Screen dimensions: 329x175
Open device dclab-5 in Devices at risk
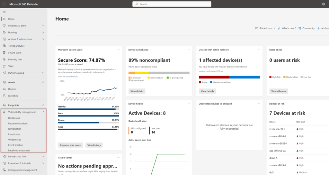273,158
